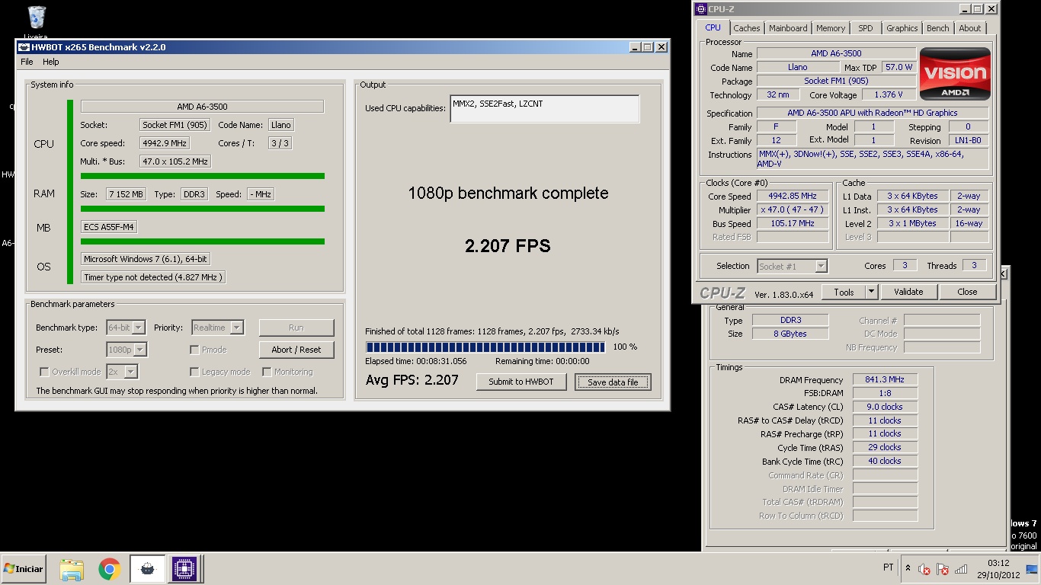Expand the Tools dropdown arrow in CPU-Z
This screenshot has height=585, width=1041.
(871, 292)
